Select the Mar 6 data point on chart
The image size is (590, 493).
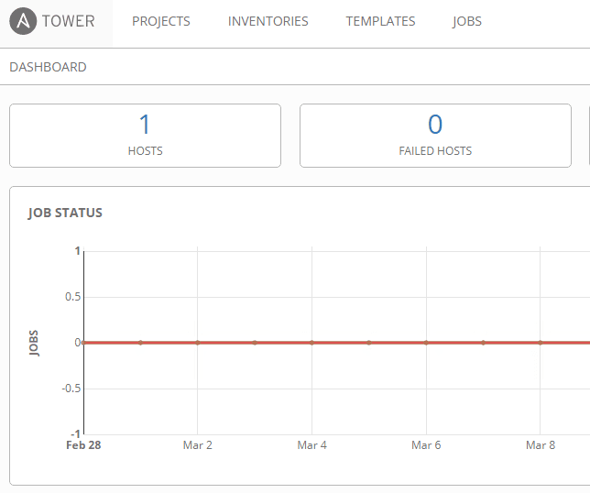point(426,343)
